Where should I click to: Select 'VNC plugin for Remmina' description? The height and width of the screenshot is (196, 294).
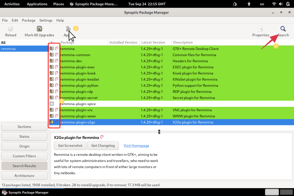pos(192,110)
